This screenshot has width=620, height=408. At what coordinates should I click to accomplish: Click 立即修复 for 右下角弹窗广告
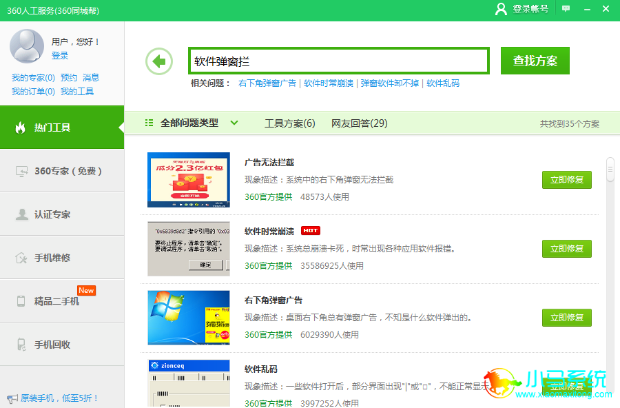(567, 318)
